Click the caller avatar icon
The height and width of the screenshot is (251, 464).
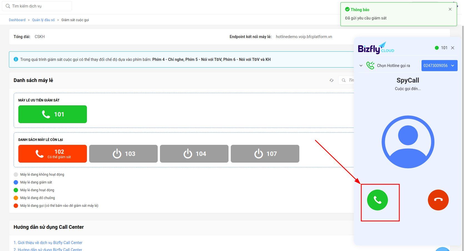(x=408, y=142)
